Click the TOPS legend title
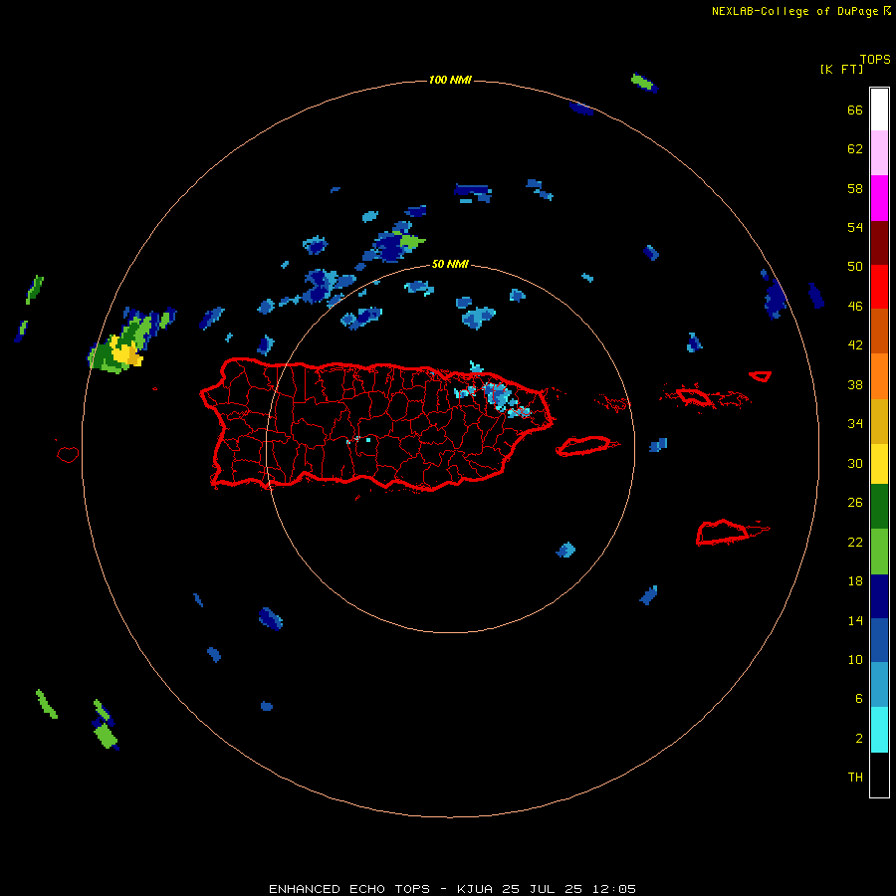Image resolution: width=896 pixels, height=896 pixels. click(875, 60)
